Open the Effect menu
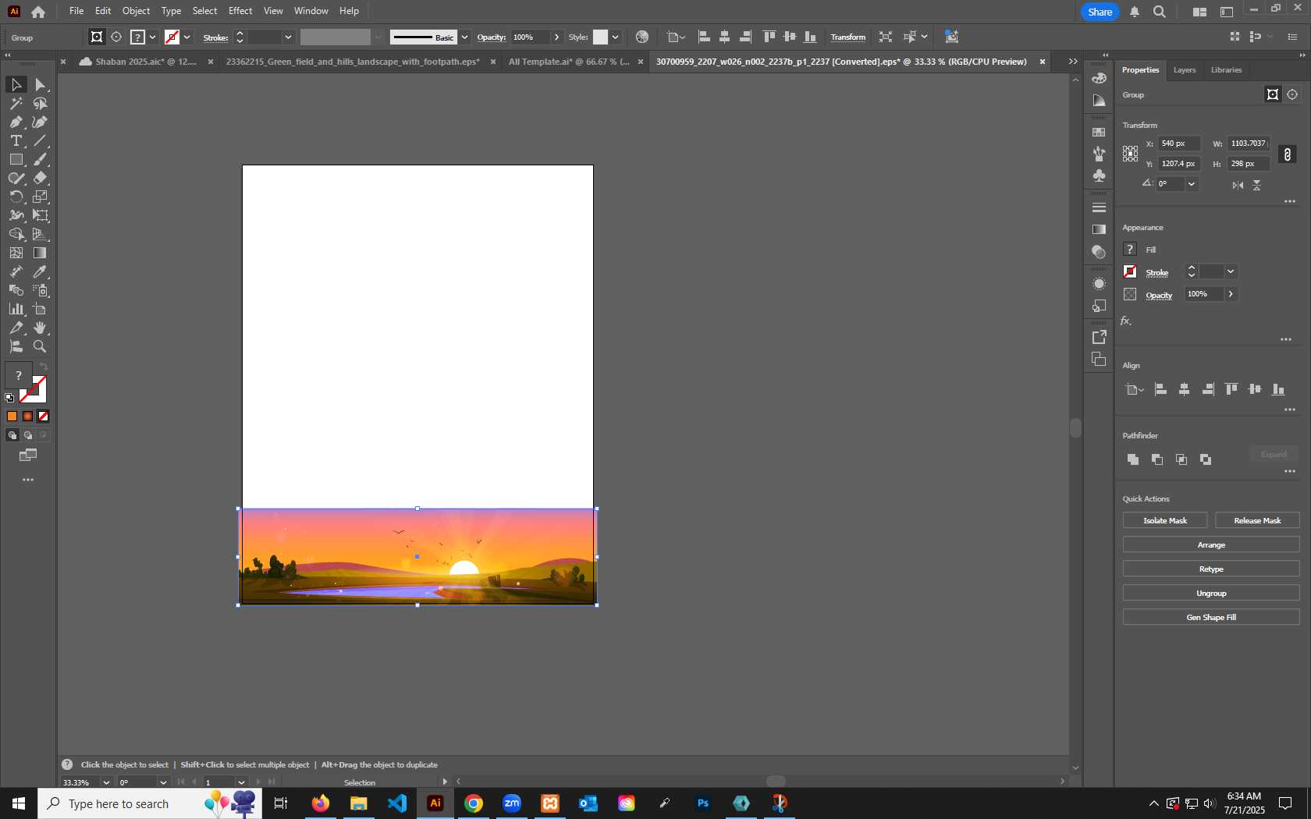The height and width of the screenshot is (819, 1311). point(240,11)
